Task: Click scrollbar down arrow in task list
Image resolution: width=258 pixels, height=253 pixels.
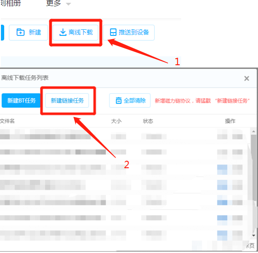Action: coord(253,236)
